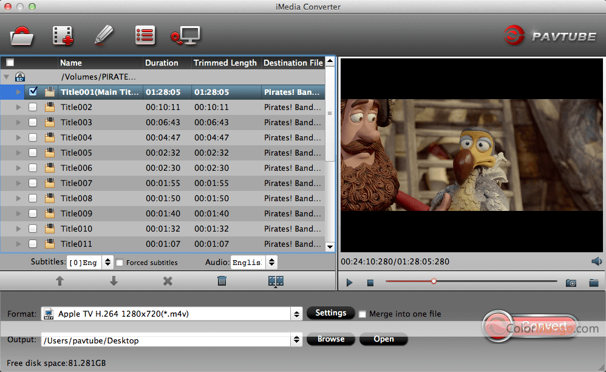Toggle the select-all checkbox in the header
Viewport: 606px width, 372px height.
tap(10, 63)
